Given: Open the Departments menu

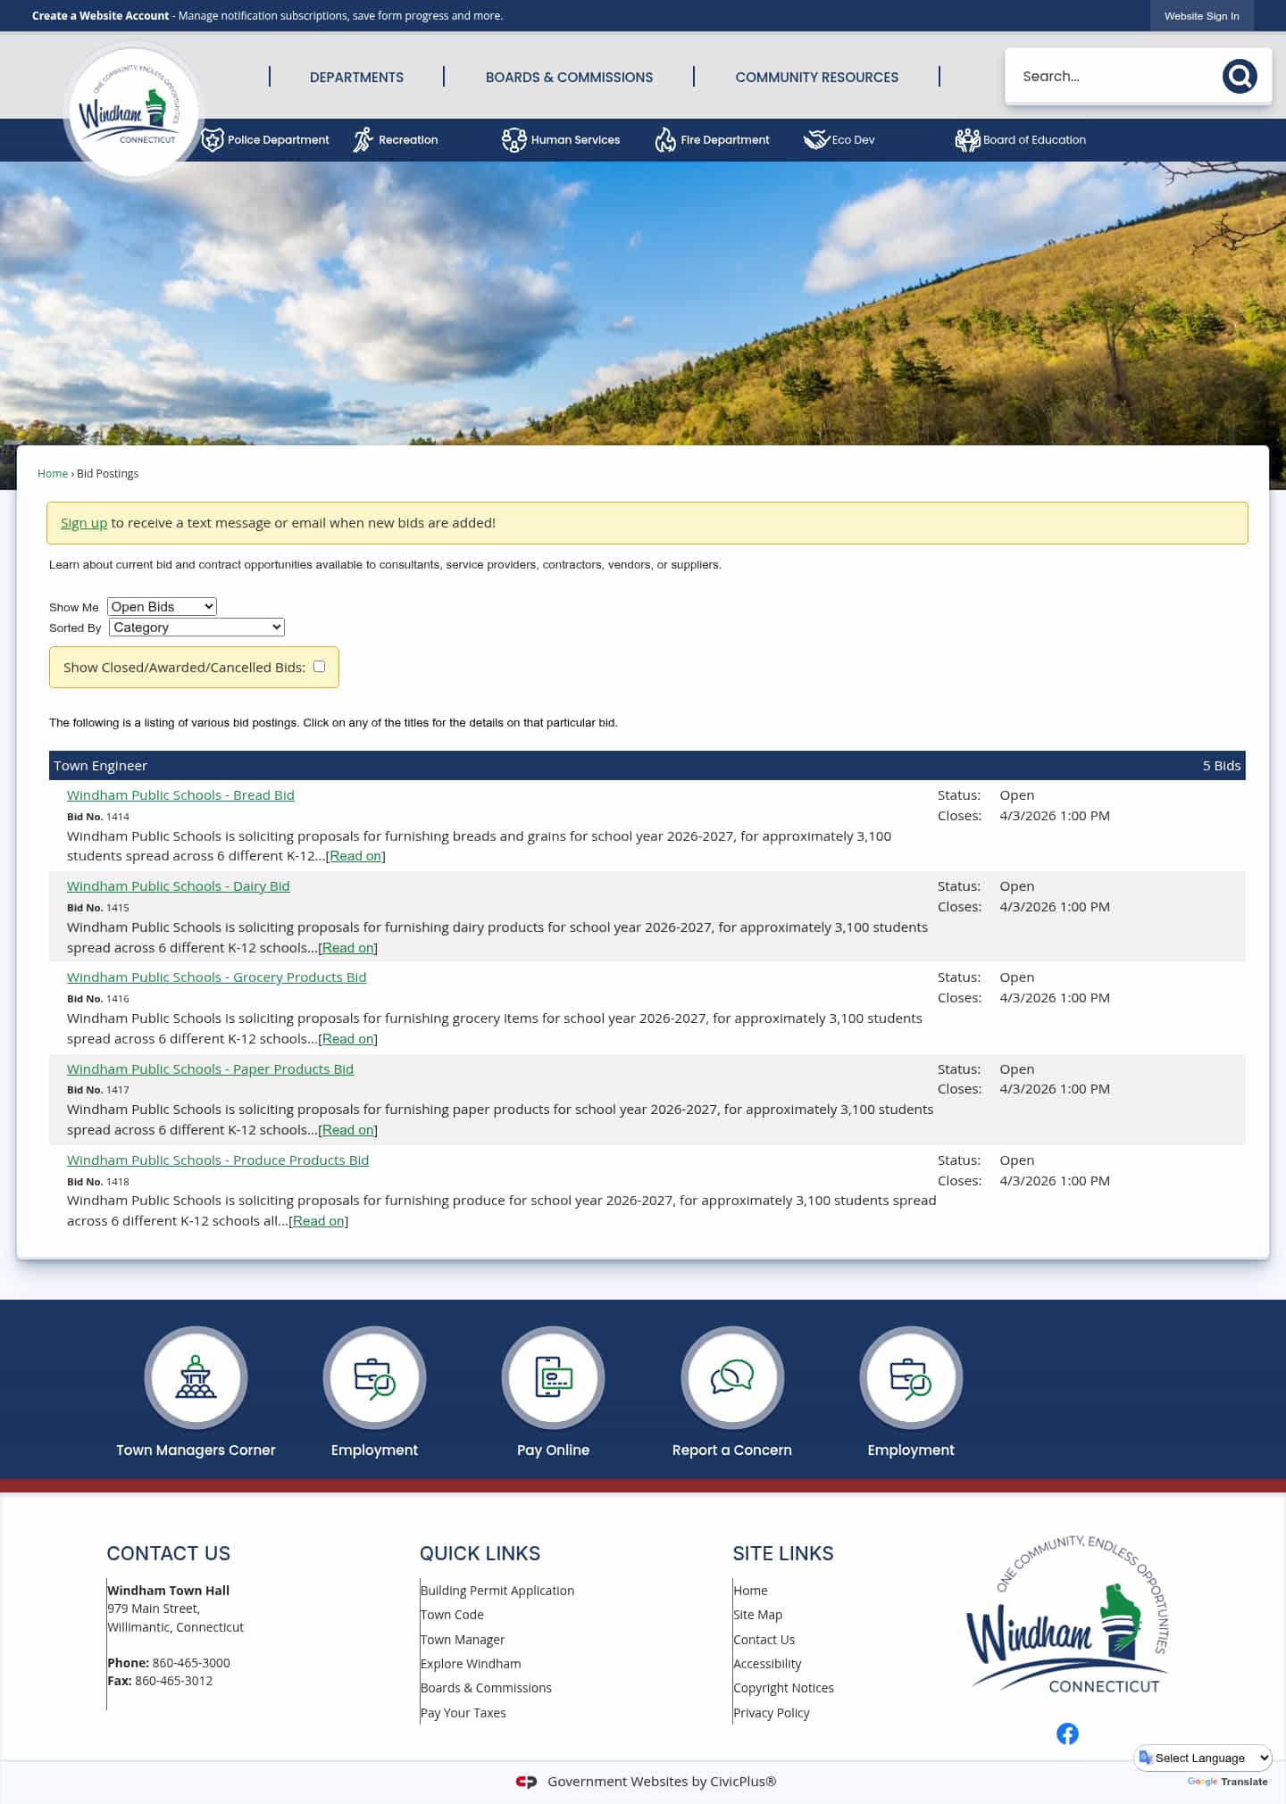Looking at the screenshot, I should 356,78.
